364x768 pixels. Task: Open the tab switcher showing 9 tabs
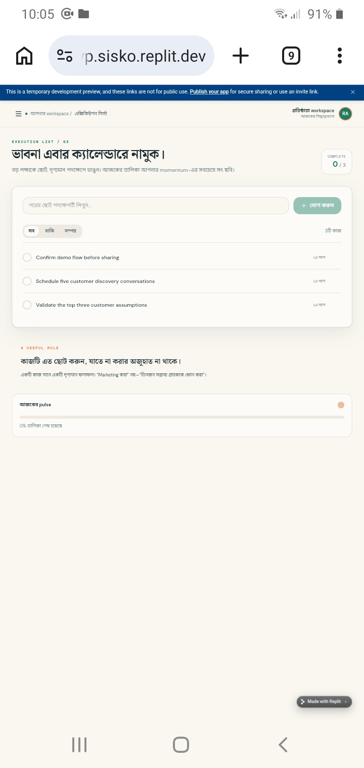(x=291, y=56)
